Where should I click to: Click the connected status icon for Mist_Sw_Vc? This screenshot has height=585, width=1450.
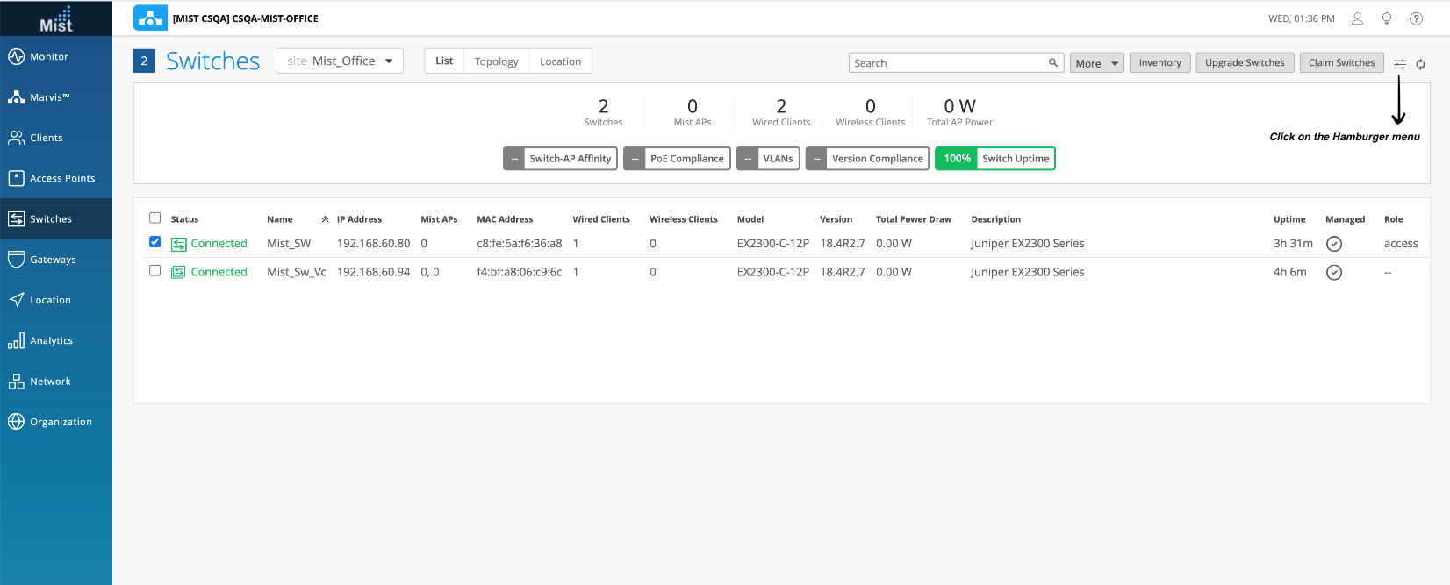[178, 272]
